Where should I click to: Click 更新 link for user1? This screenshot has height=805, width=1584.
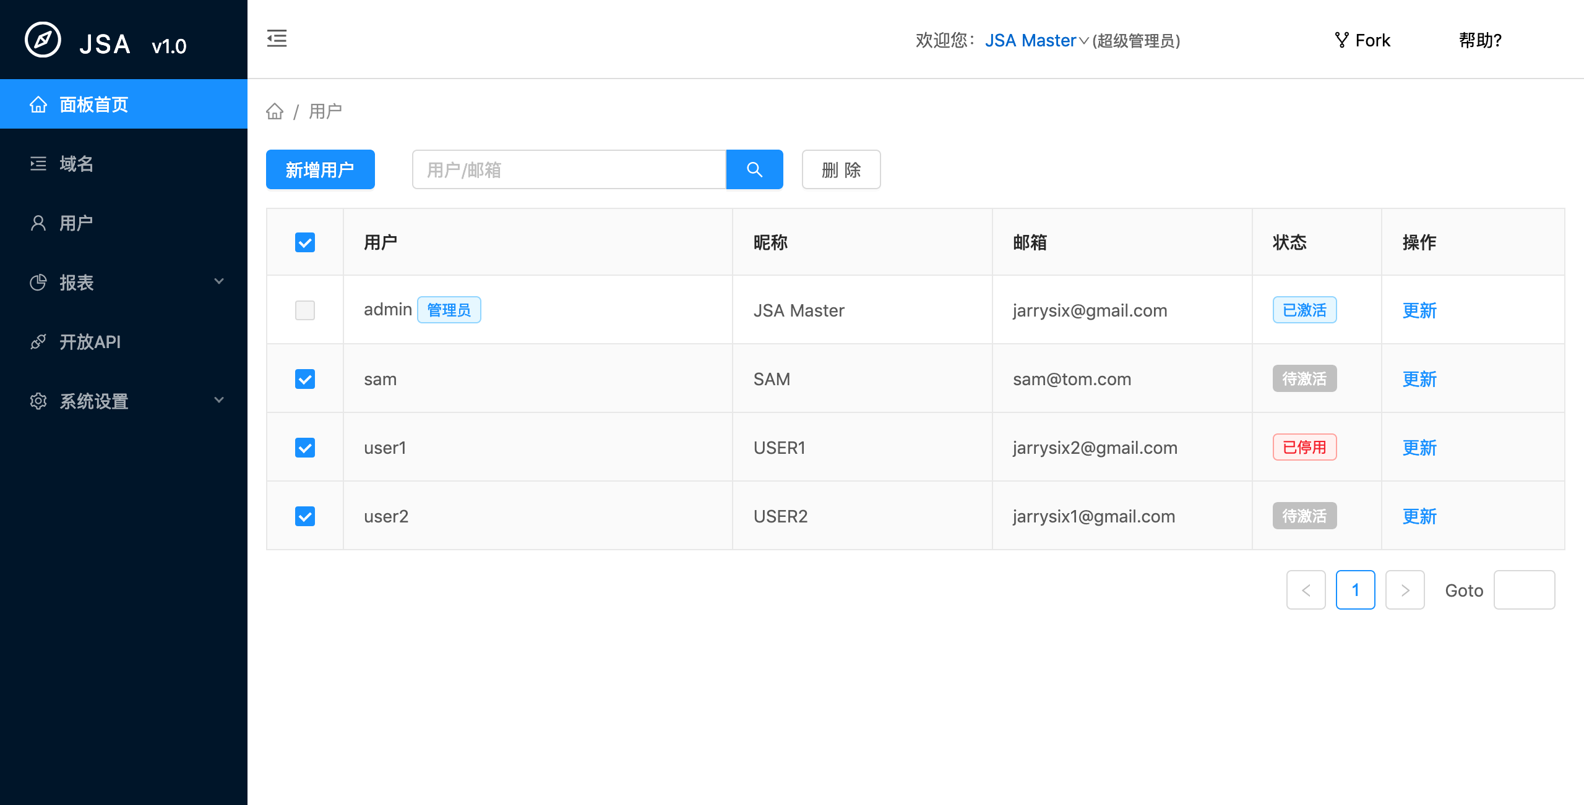(1419, 447)
